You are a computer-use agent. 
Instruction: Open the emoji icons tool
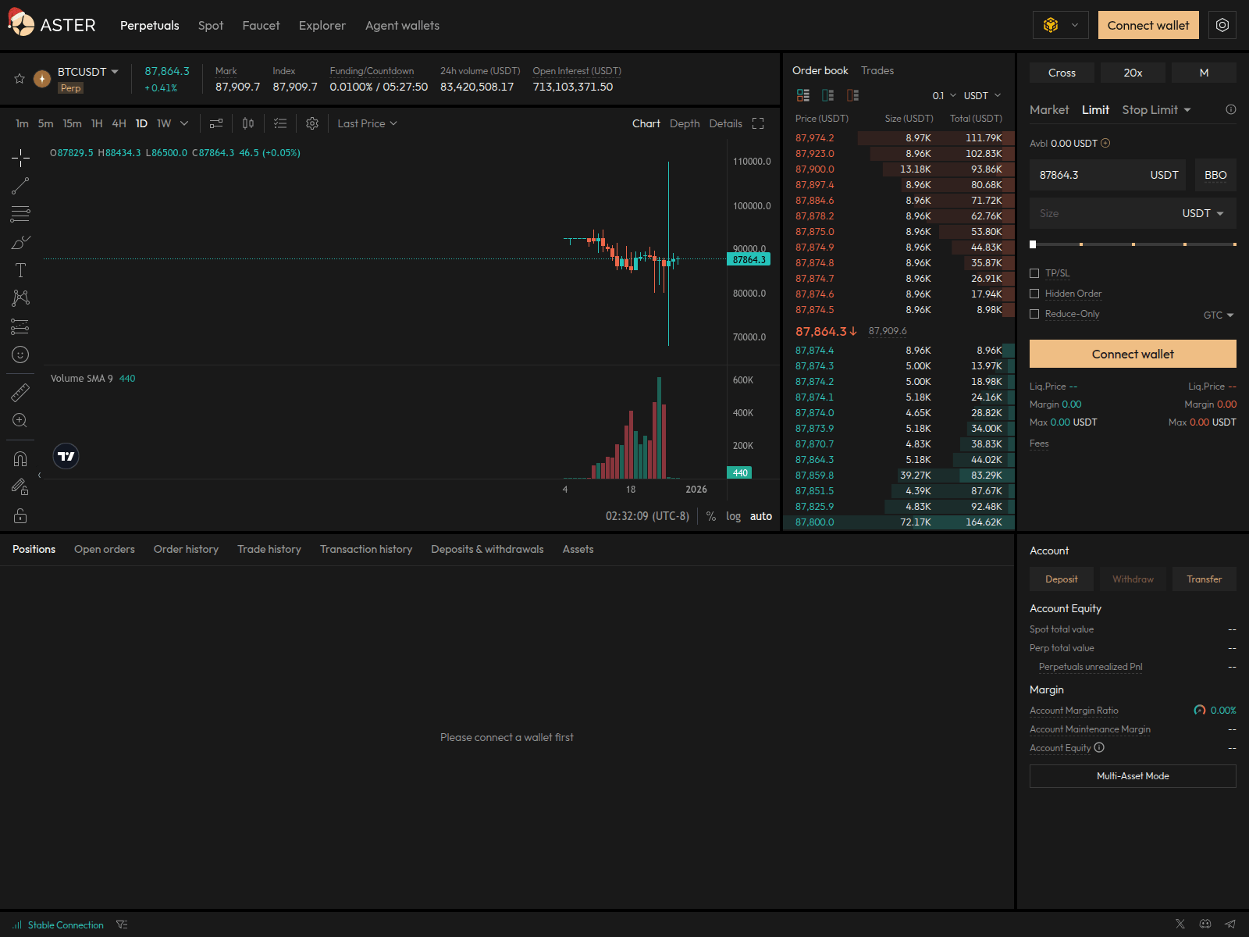click(x=20, y=354)
